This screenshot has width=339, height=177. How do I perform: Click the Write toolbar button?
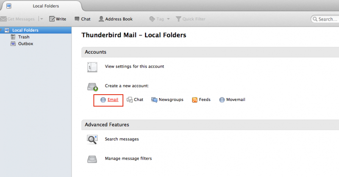click(x=58, y=19)
